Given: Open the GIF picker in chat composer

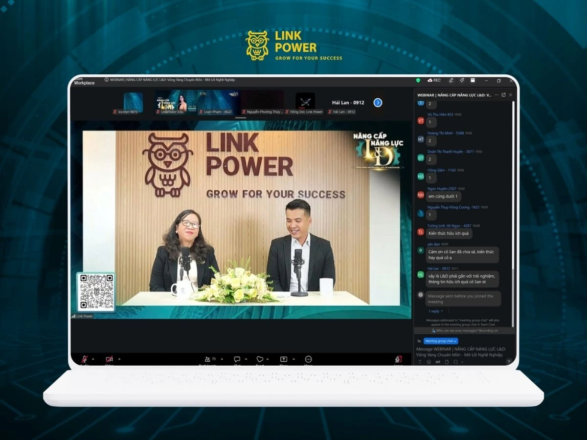Looking at the screenshot, I should [x=438, y=362].
